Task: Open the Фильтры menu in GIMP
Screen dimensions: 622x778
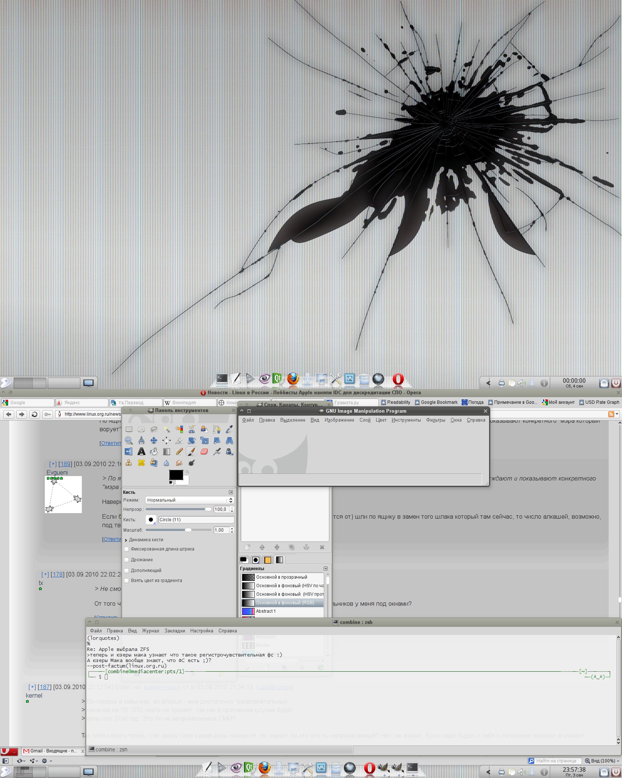Action: 436,420
